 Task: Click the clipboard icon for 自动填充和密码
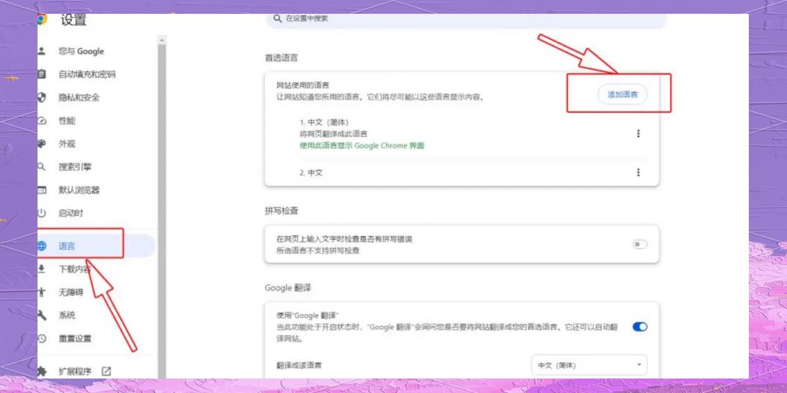(42, 74)
